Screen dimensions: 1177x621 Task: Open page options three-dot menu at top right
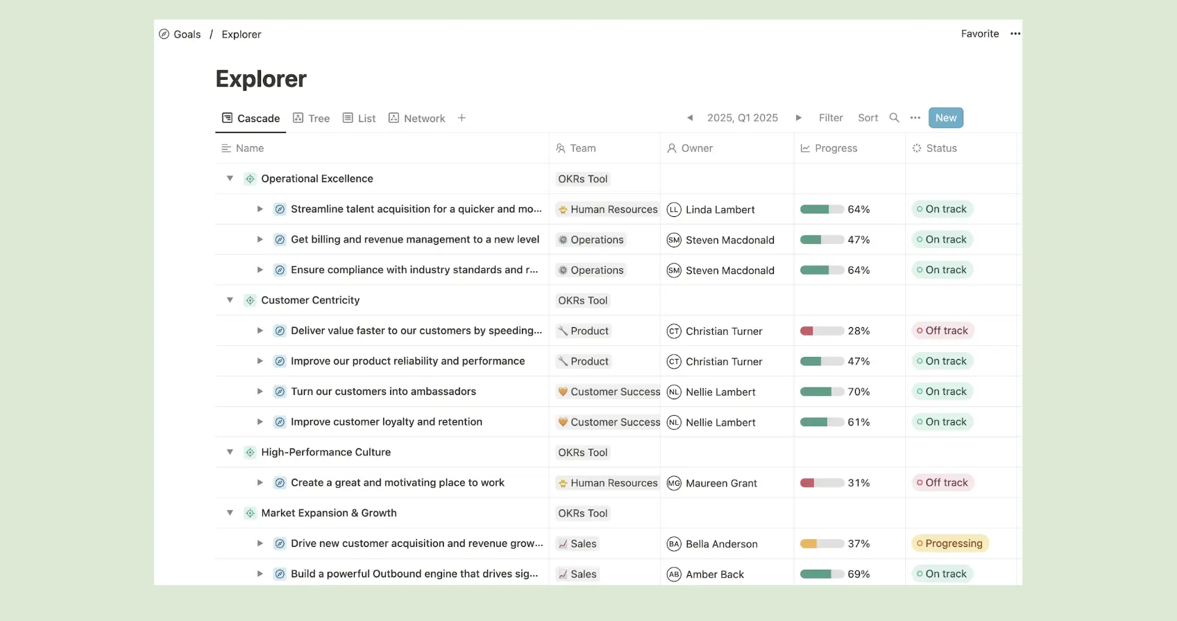tap(1015, 33)
